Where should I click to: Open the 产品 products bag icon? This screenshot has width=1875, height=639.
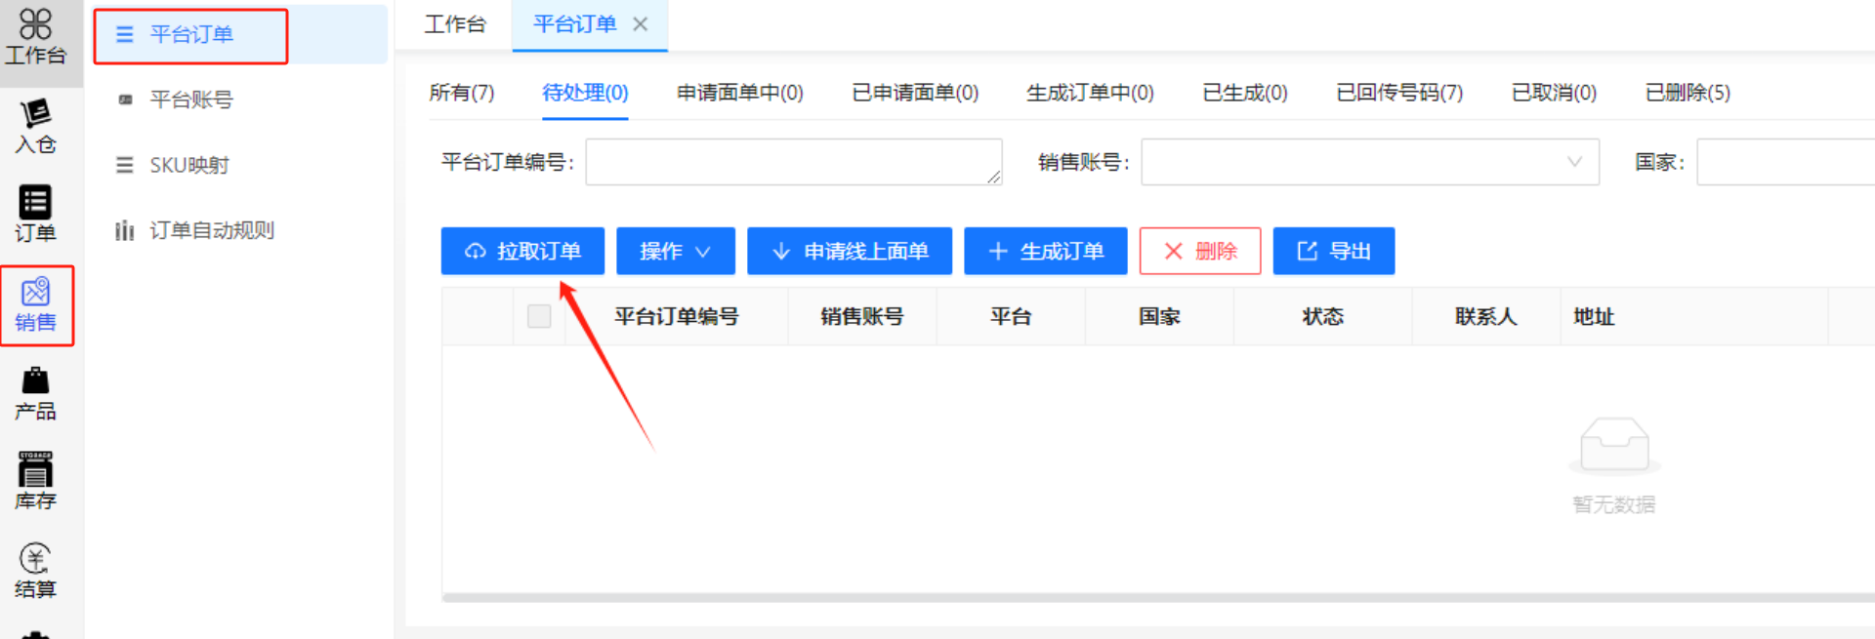36,393
